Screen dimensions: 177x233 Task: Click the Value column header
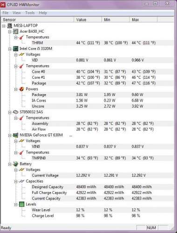[88, 20]
